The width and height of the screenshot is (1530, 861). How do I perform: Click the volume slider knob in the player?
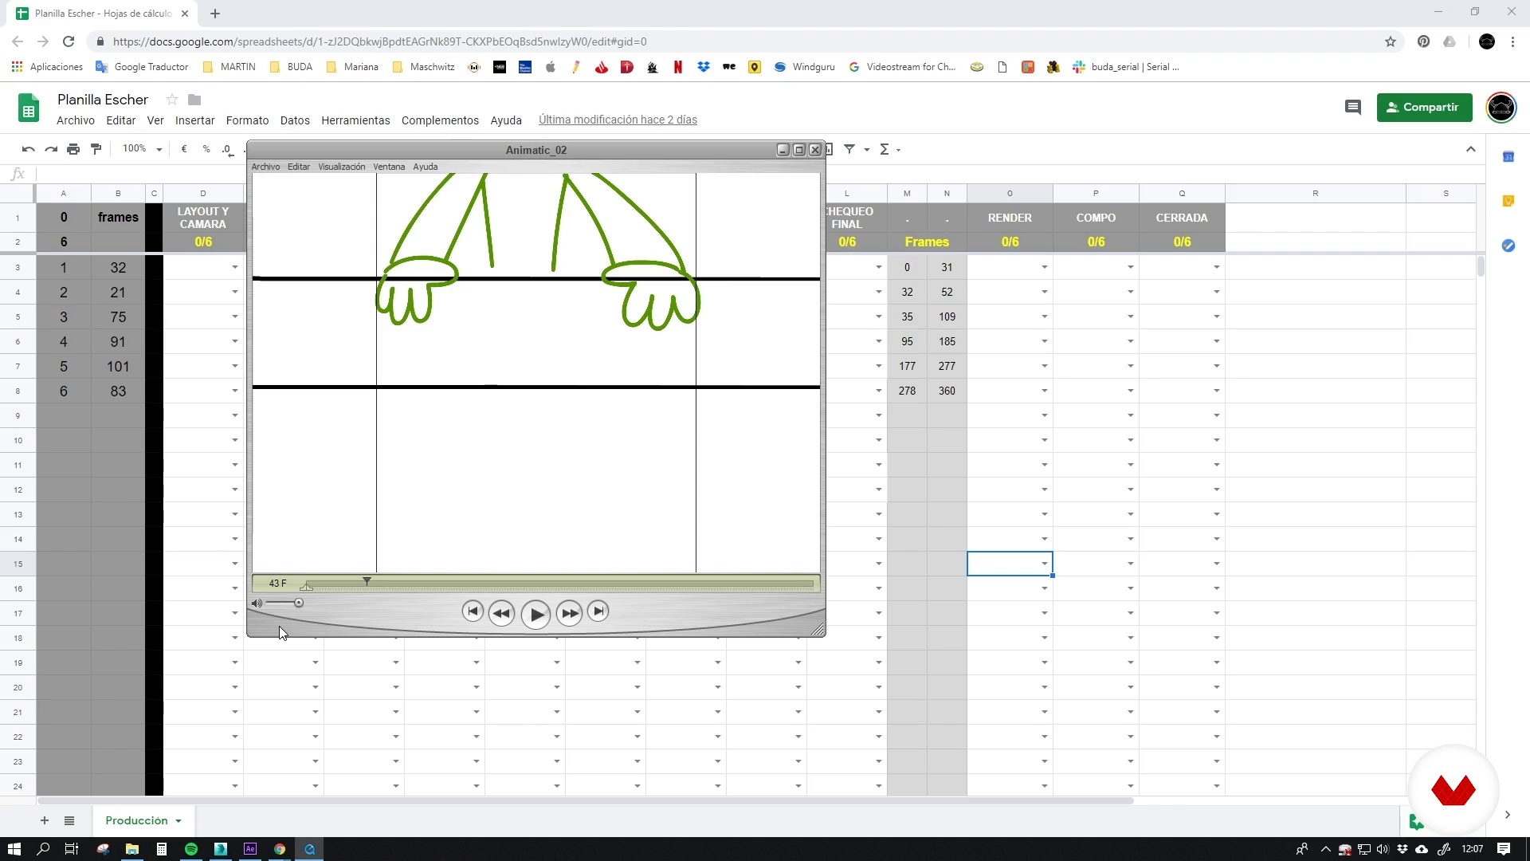[299, 603]
